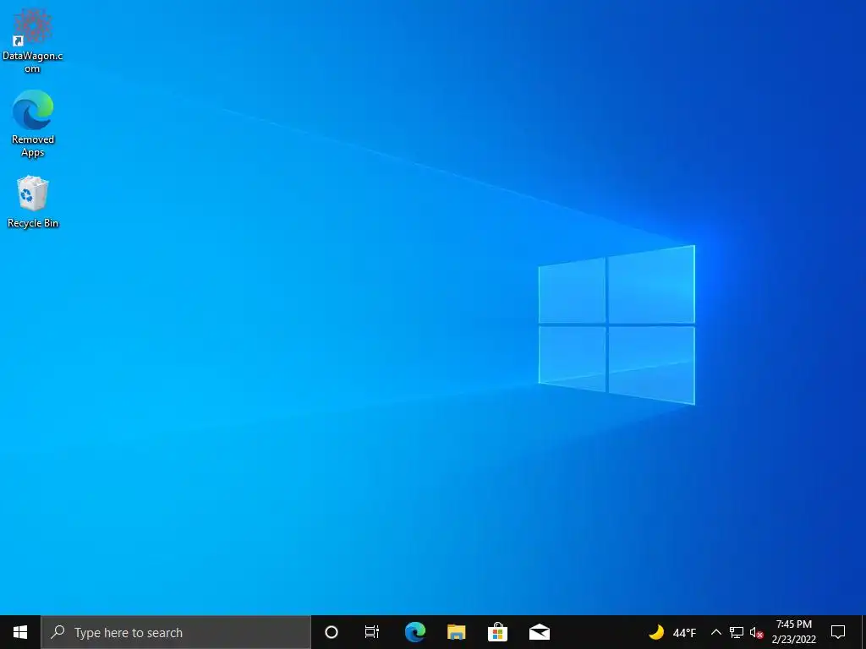Open the Windows Start menu
This screenshot has height=649, width=866.
click(20, 632)
